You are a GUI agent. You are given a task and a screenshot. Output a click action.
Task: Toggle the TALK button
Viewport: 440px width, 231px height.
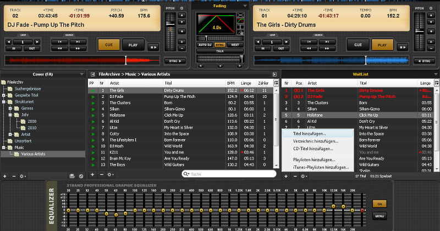click(219, 51)
